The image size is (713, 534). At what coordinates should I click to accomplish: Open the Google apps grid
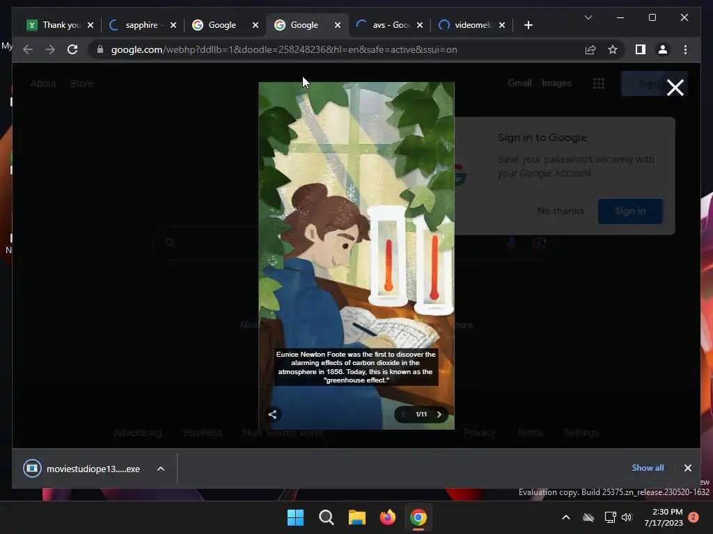tap(599, 83)
